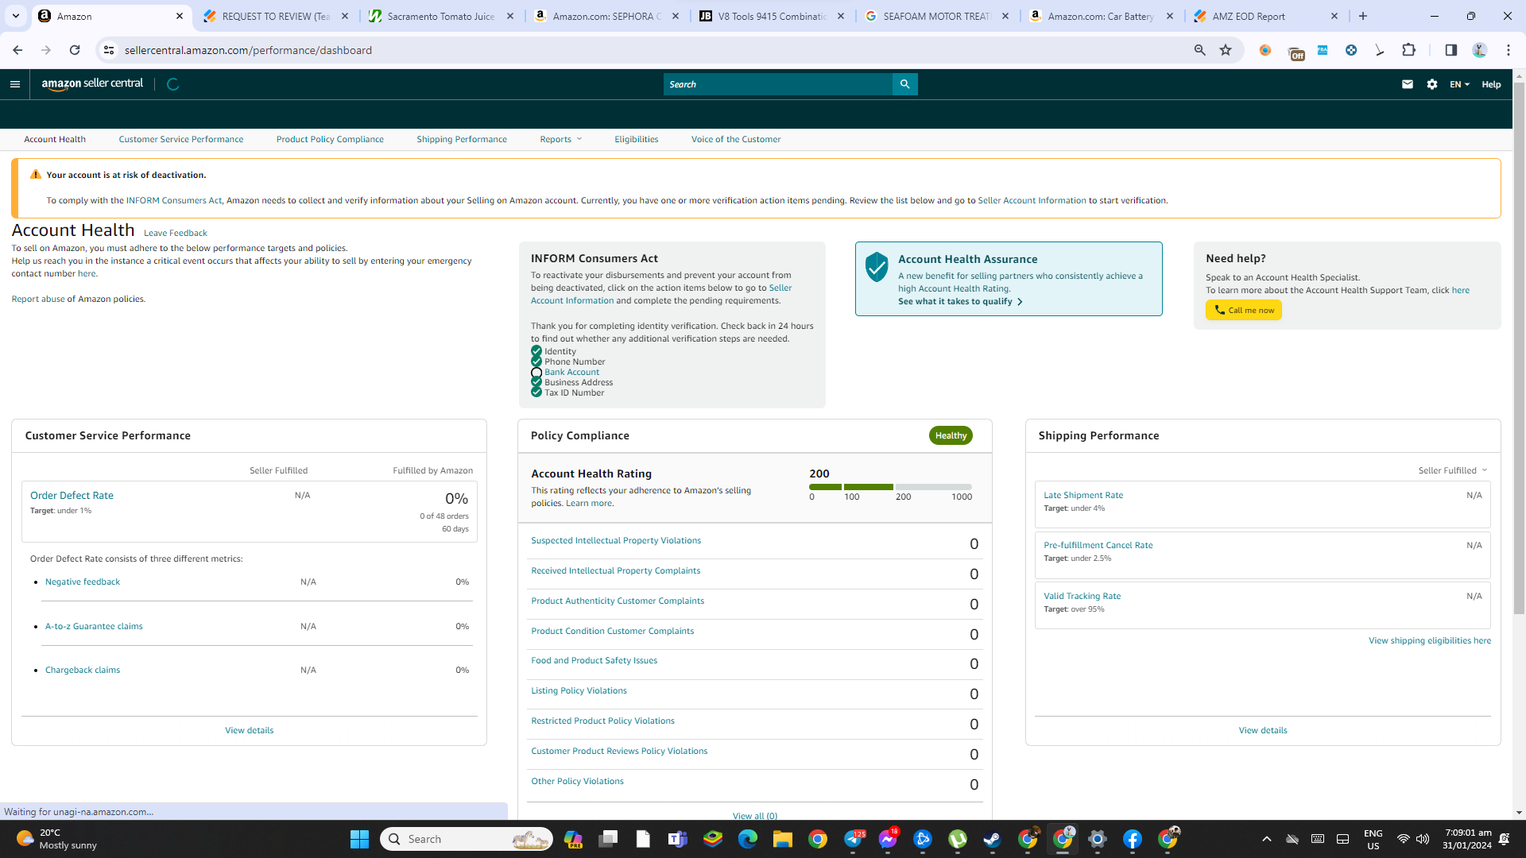The width and height of the screenshot is (1526, 858).
Task: Open File Explorer from the taskbar
Action: tap(783, 839)
